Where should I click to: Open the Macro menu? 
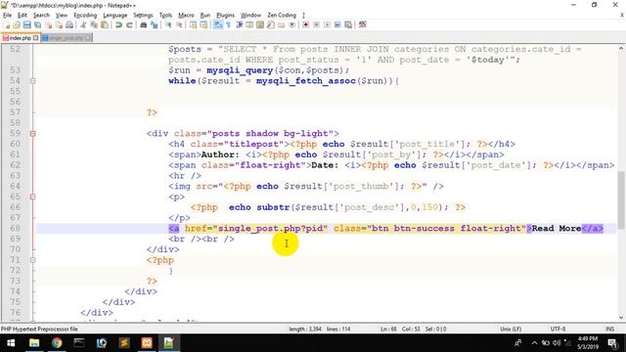tap(186, 16)
